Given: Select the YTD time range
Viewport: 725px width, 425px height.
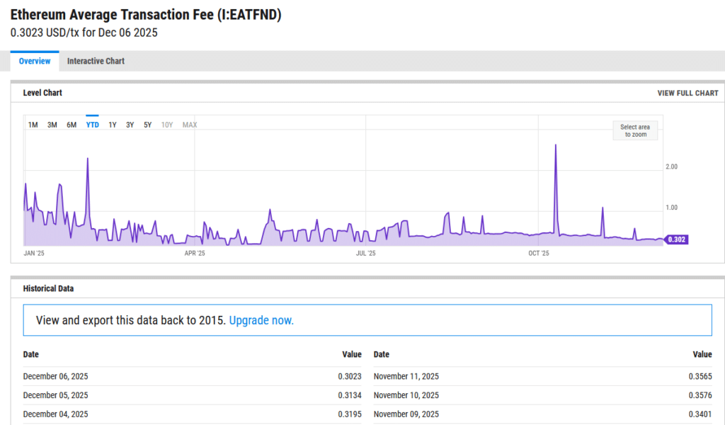Looking at the screenshot, I should point(92,124).
